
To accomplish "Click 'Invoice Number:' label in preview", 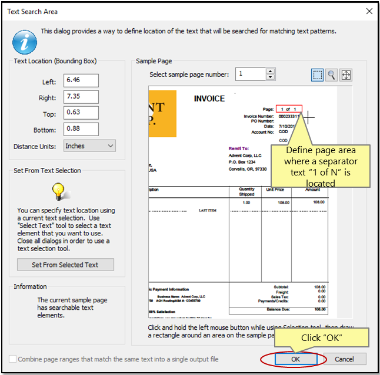I will point(259,116).
